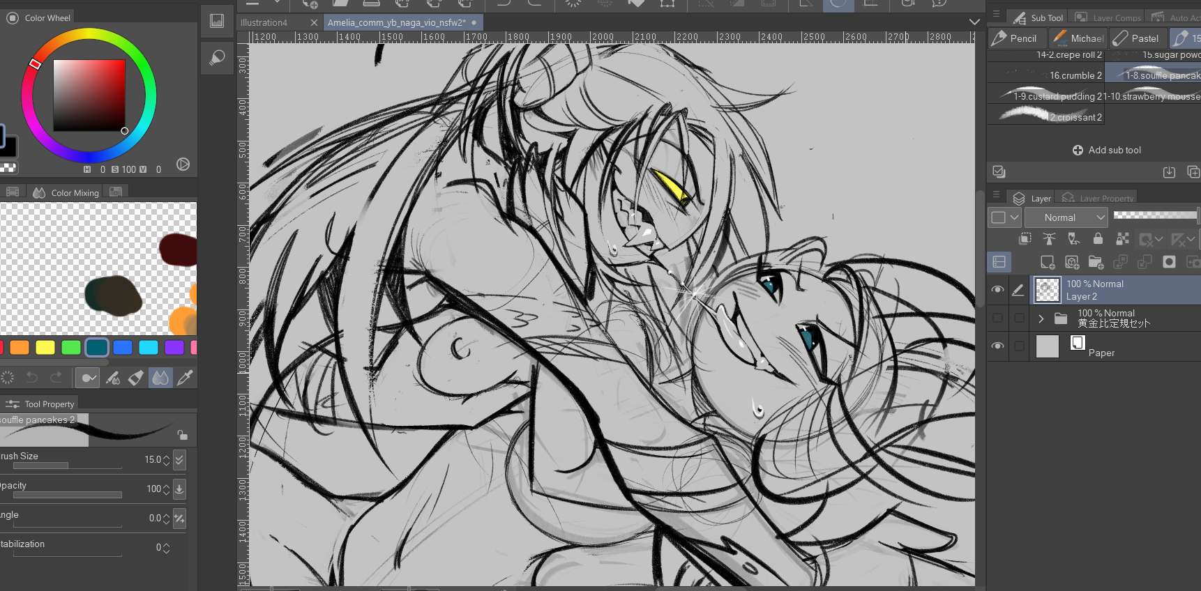The height and width of the screenshot is (591, 1201).
Task: Click the Lock Layer padlock icon
Action: pos(1098,239)
